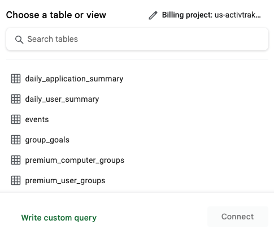This screenshot has height=229, width=274.
Task: Click the pencil edit icon beside Billing project
Action: [x=153, y=15]
